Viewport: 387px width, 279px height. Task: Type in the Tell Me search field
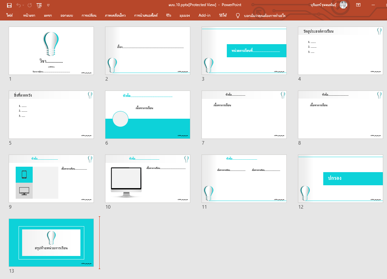[265, 15]
